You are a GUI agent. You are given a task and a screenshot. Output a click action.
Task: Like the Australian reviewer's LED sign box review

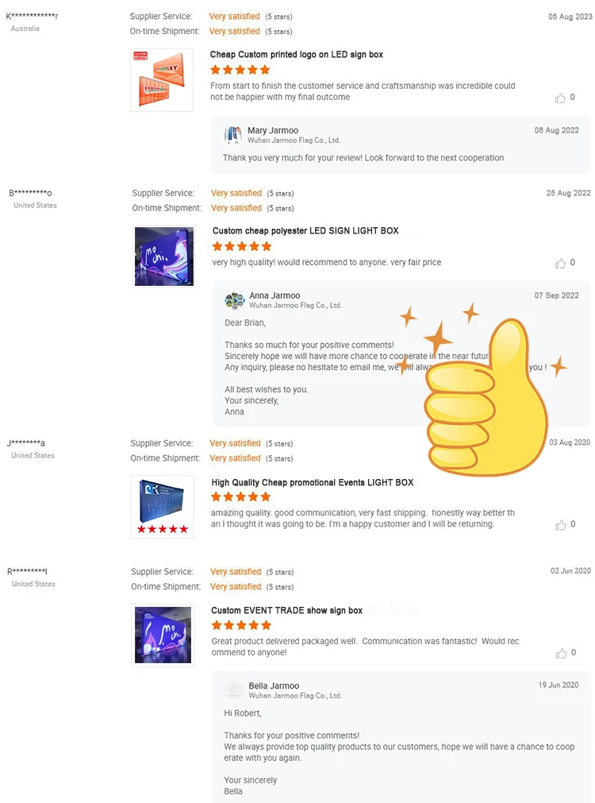560,98
